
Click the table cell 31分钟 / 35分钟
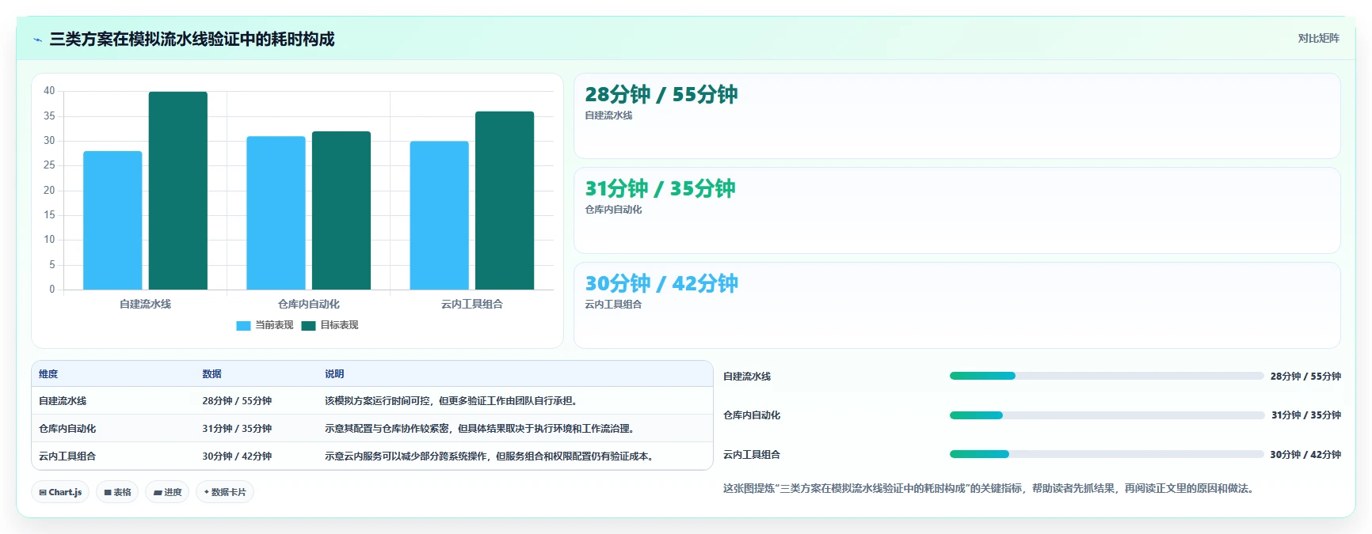[x=237, y=429]
